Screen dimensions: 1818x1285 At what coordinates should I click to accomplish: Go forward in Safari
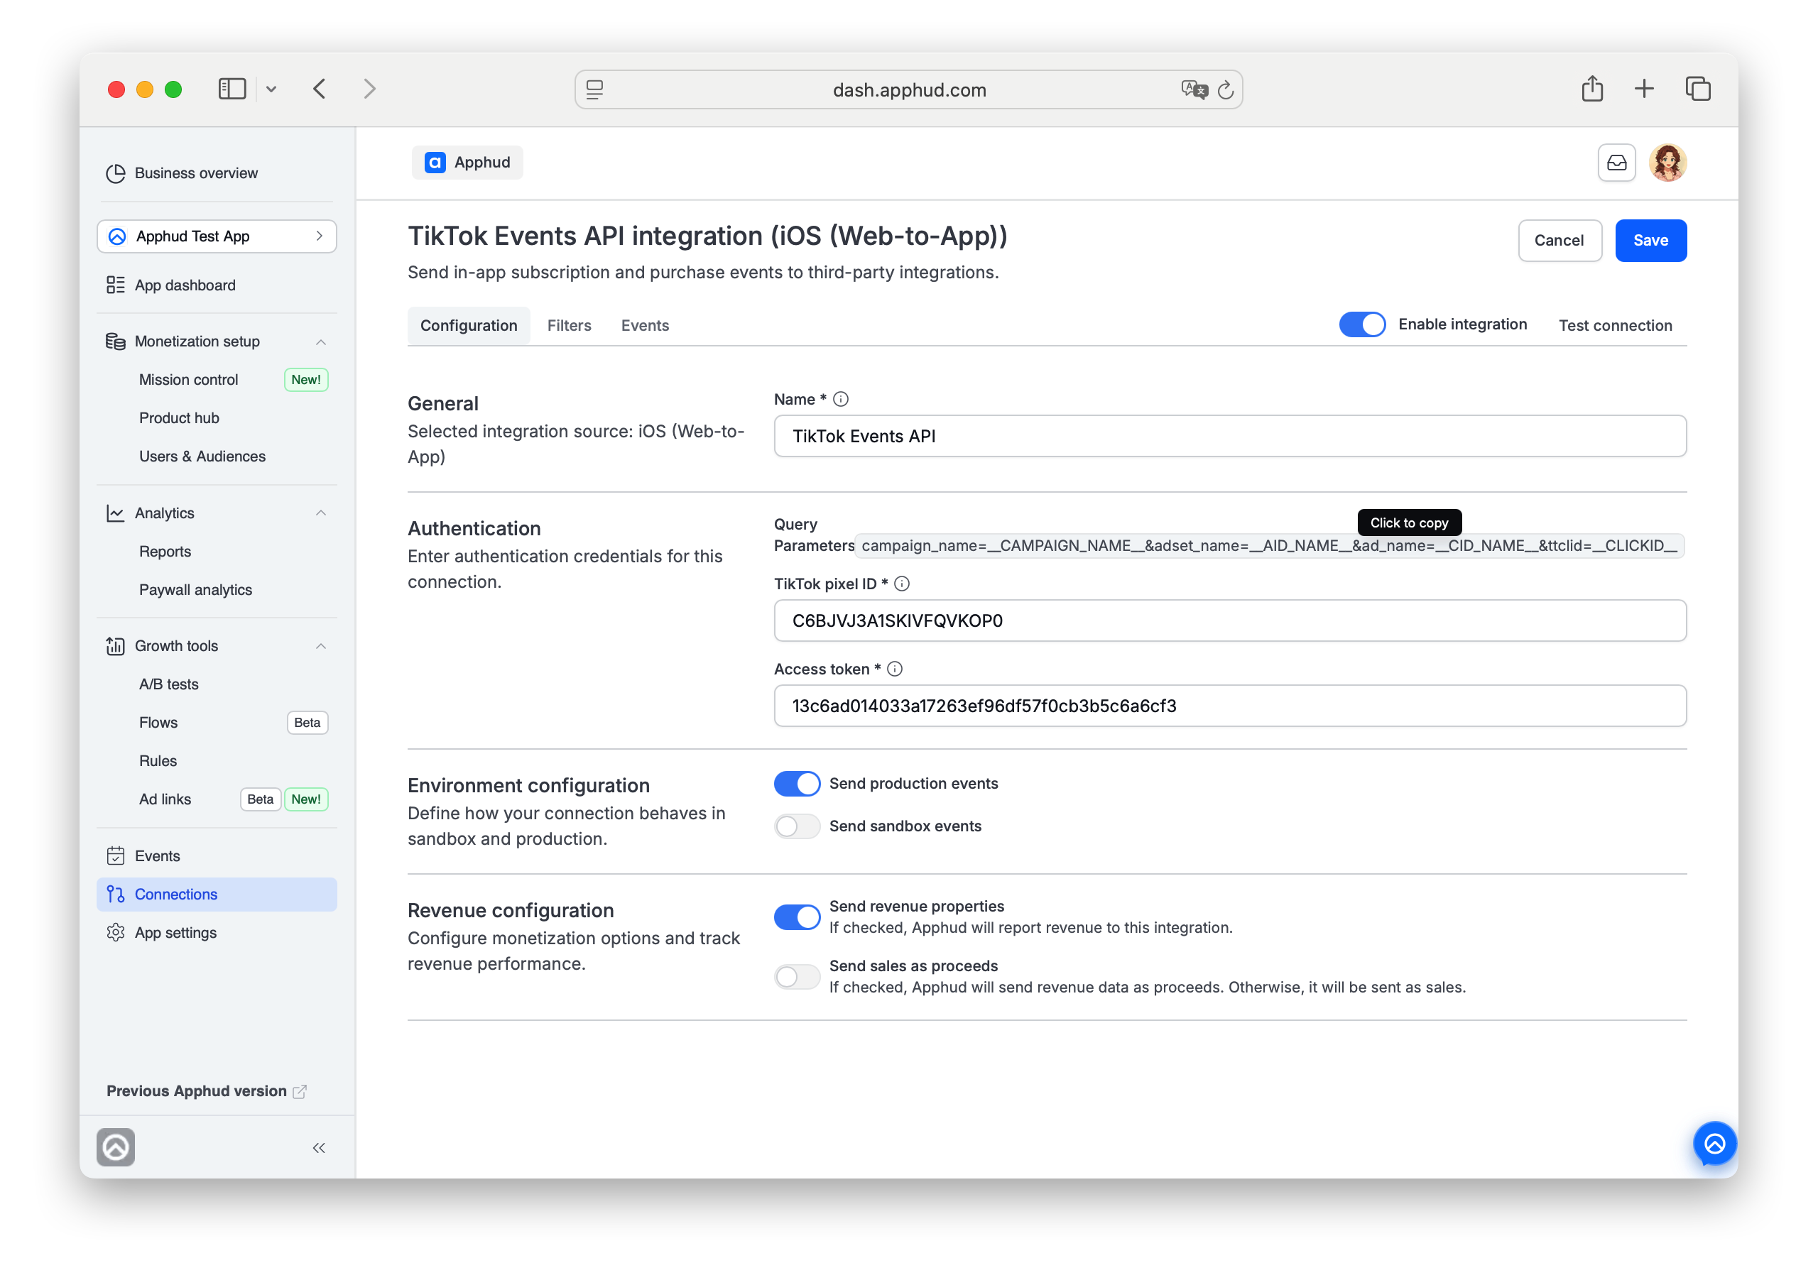tap(370, 89)
